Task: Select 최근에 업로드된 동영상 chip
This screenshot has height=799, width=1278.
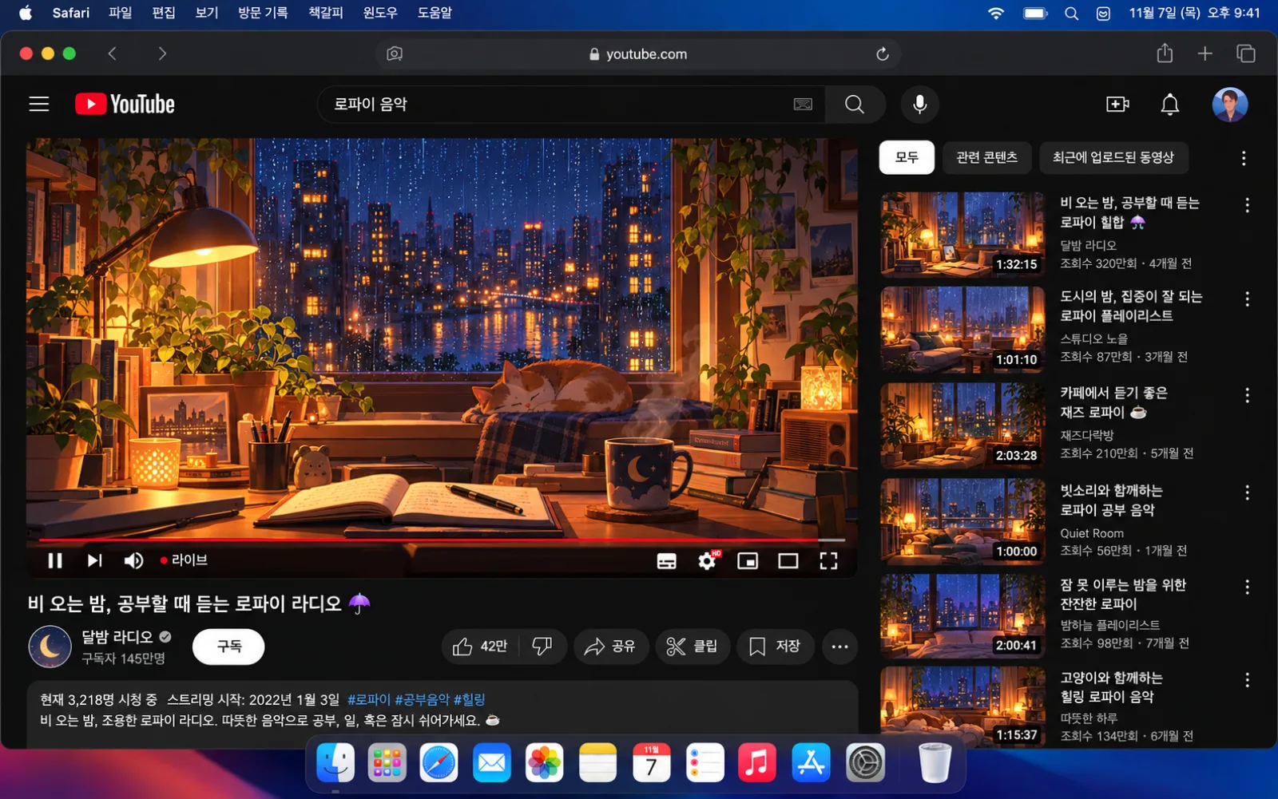Action: coord(1113,158)
